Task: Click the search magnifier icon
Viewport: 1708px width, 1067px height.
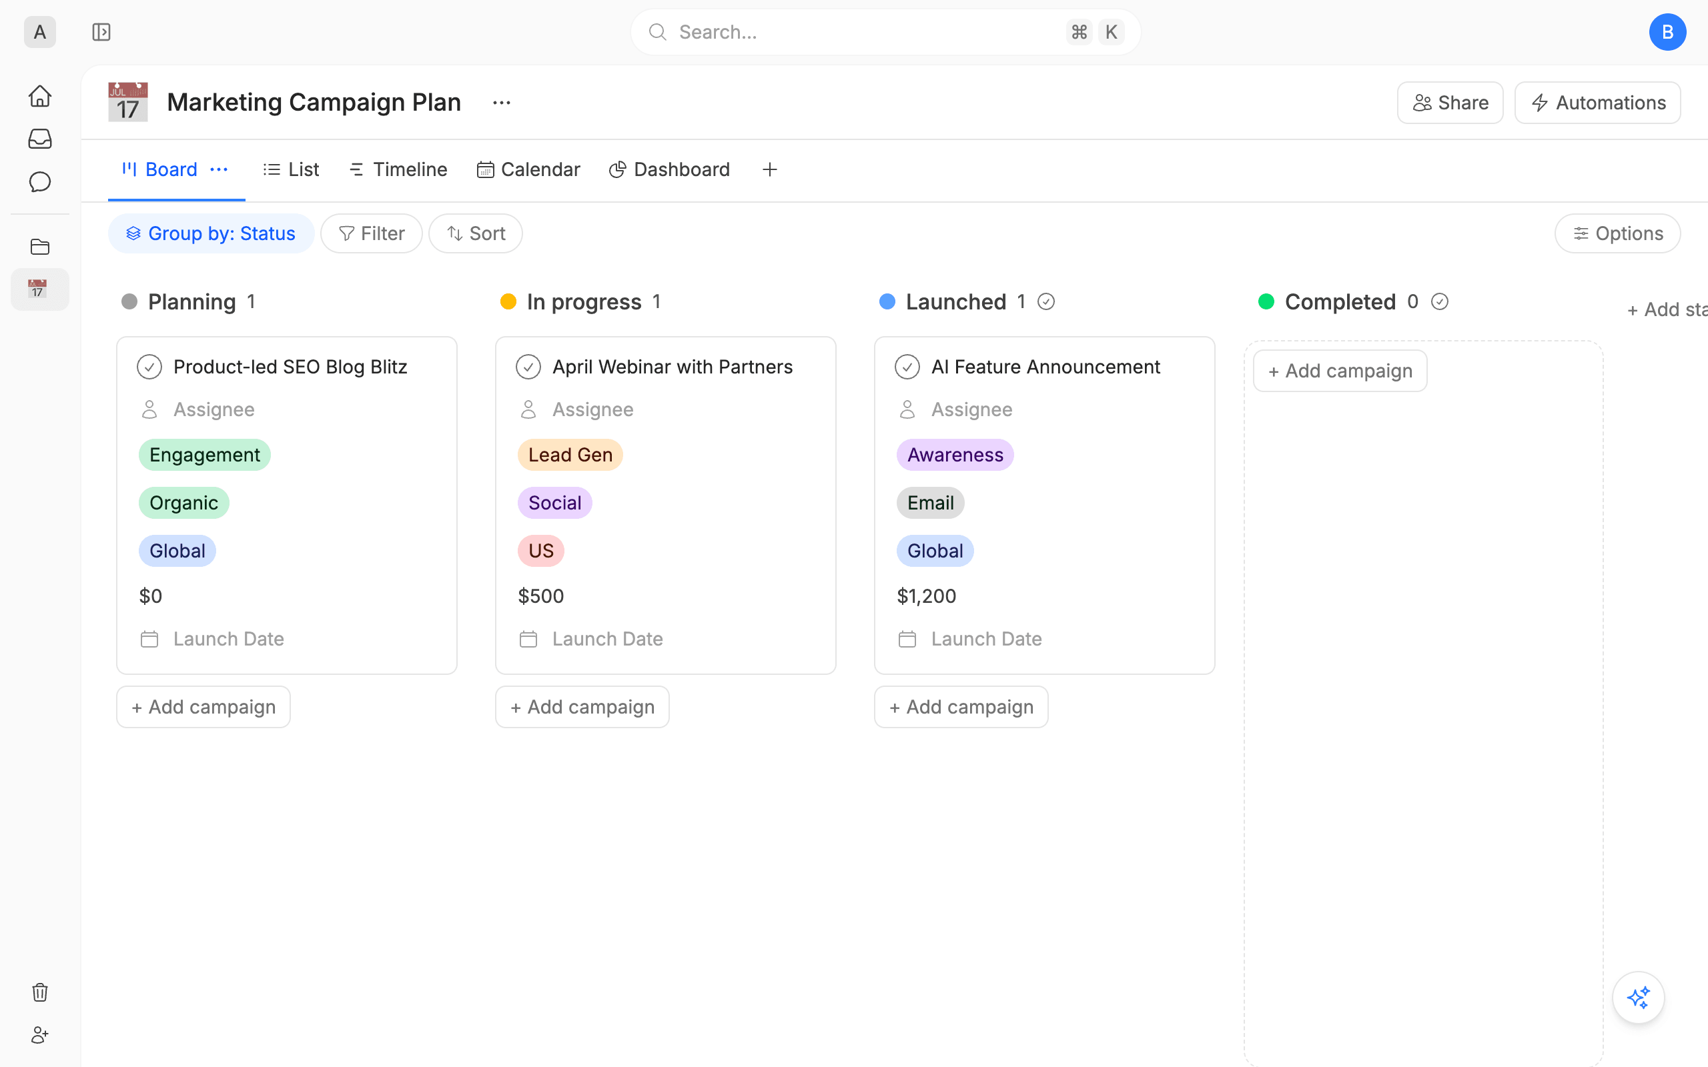Action: click(x=658, y=32)
